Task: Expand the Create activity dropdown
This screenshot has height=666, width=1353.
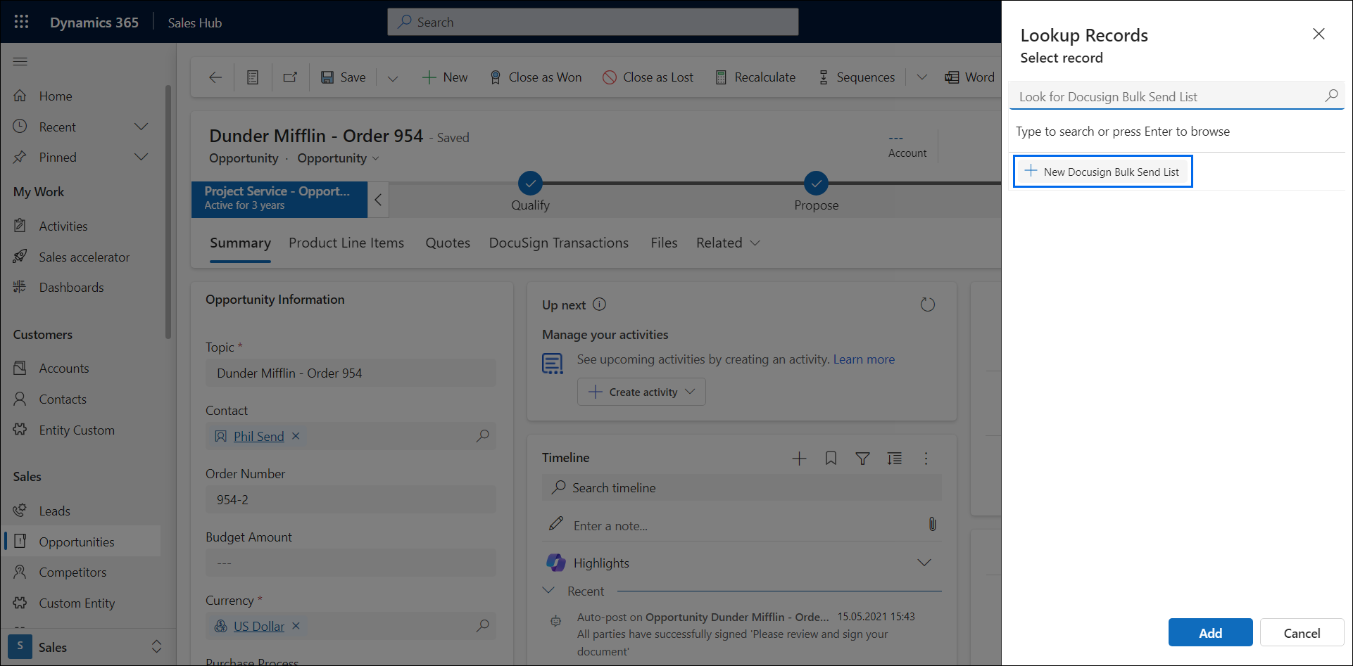Action: 690,392
